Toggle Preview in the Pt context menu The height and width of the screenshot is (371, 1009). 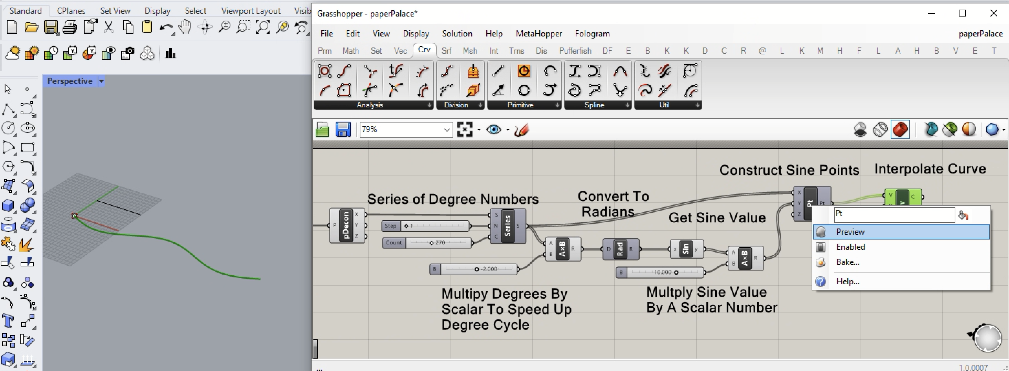coord(850,232)
